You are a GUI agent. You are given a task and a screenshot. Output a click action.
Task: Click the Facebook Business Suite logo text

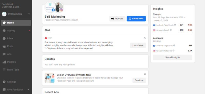click(11, 5)
